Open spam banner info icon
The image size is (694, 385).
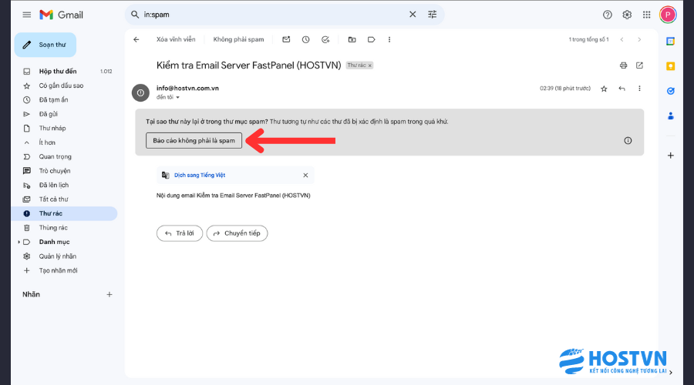(x=628, y=141)
